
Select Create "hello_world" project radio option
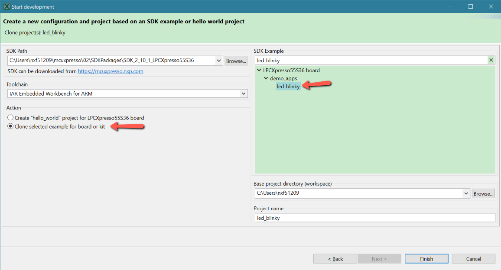pyautogui.click(x=11, y=118)
